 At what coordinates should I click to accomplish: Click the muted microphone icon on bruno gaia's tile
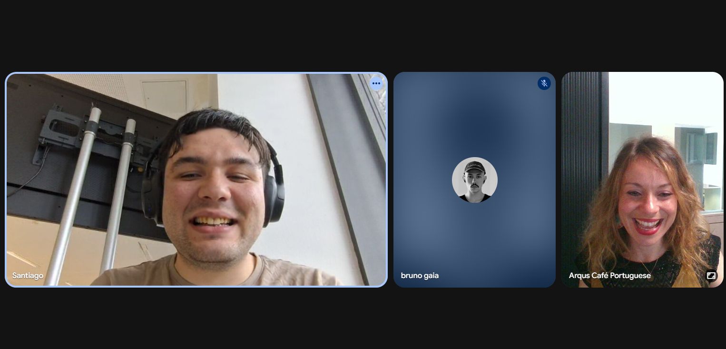pyautogui.click(x=544, y=83)
